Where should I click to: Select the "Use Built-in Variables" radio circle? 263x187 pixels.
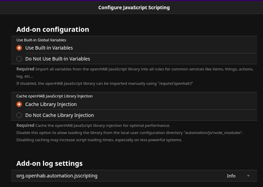point(19,48)
